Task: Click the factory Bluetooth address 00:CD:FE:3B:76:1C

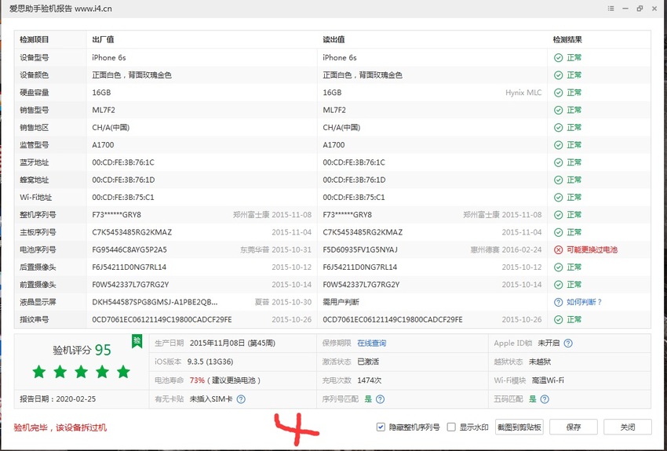Action: click(x=123, y=162)
